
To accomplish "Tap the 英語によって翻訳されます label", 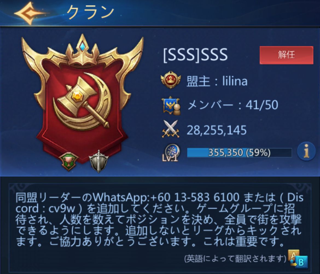I will pyautogui.click(x=235, y=258).
